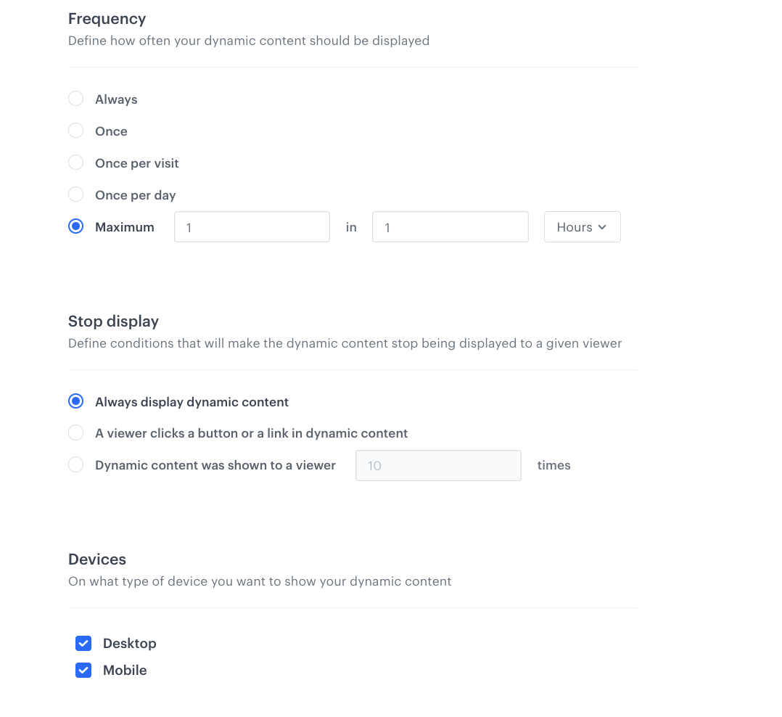Viewport: 782px width, 717px height.
Task: Click the shown times number field
Action: coord(438,466)
